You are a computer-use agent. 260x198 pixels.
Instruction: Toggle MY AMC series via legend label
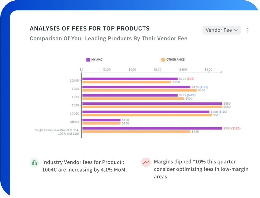97,59
